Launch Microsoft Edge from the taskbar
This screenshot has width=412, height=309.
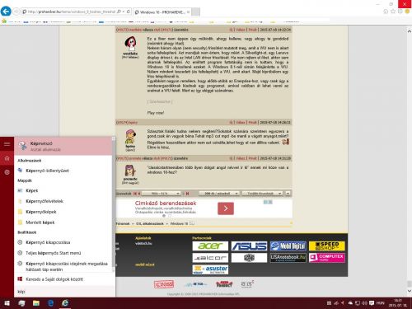point(51,303)
